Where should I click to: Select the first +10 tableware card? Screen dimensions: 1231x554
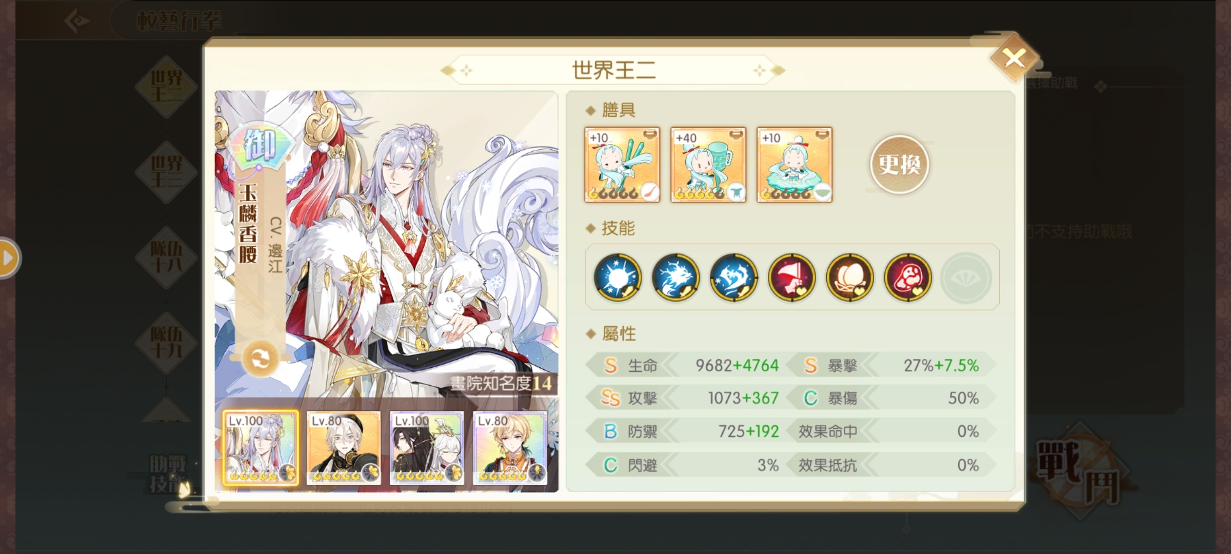click(622, 165)
